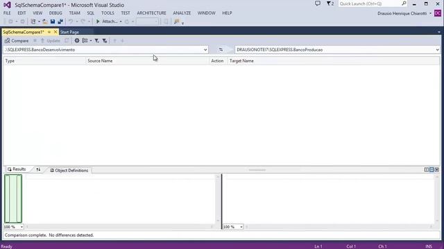This screenshot has width=444, height=249.
Task: Expand the New Project dropdown arrow
Action: (39, 21)
